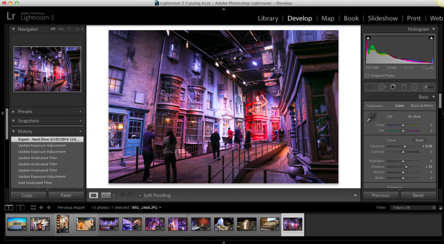Pick the White Balance Selector eyedropper
Screen dimensions: 444x244
(x=371, y=117)
